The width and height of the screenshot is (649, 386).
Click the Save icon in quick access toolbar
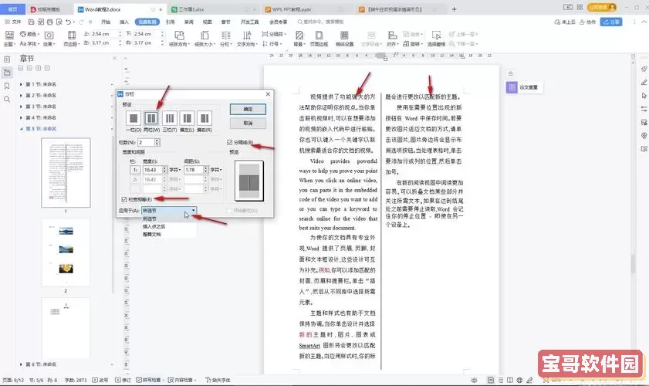tap(31, 22)
